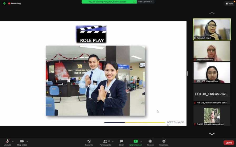Open the Chat bubble icon
Screen dimensions: 236x147
coord(121,141)
